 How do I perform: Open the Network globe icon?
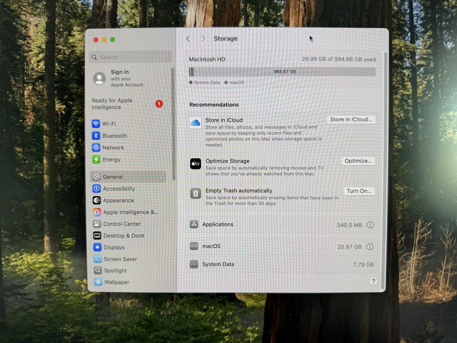tap(96, 148)
